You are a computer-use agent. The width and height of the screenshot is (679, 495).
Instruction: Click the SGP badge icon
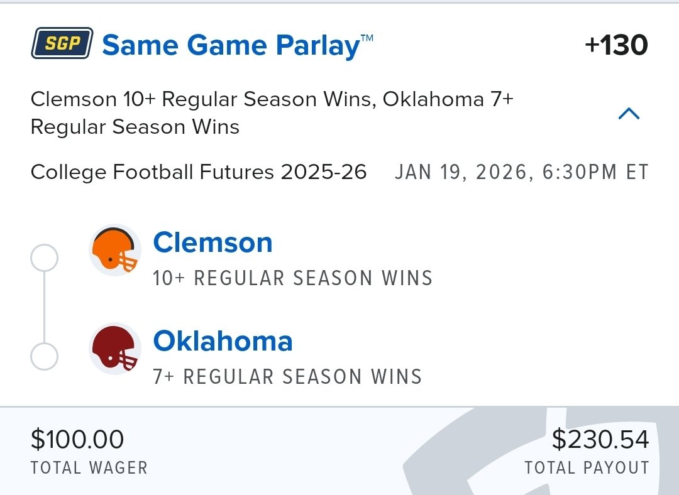point(62,43)
